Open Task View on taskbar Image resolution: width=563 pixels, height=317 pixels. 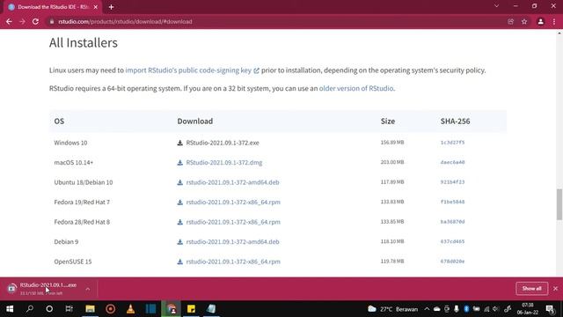pos(69,309)
